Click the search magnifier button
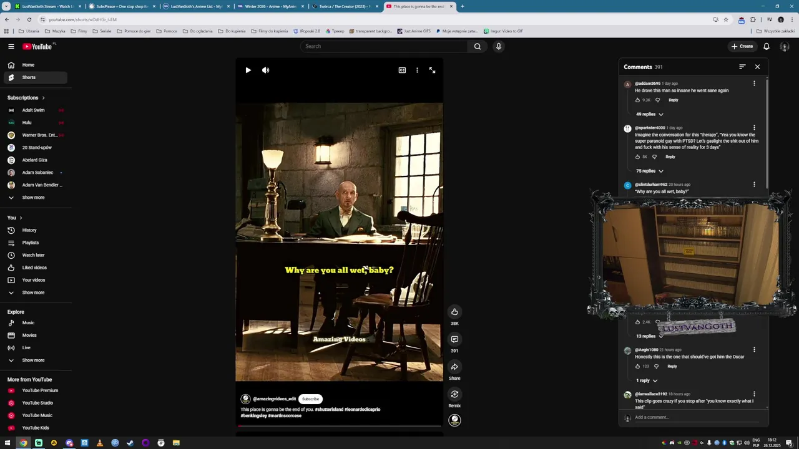This screenshot has height=449, width=799. 478,46
